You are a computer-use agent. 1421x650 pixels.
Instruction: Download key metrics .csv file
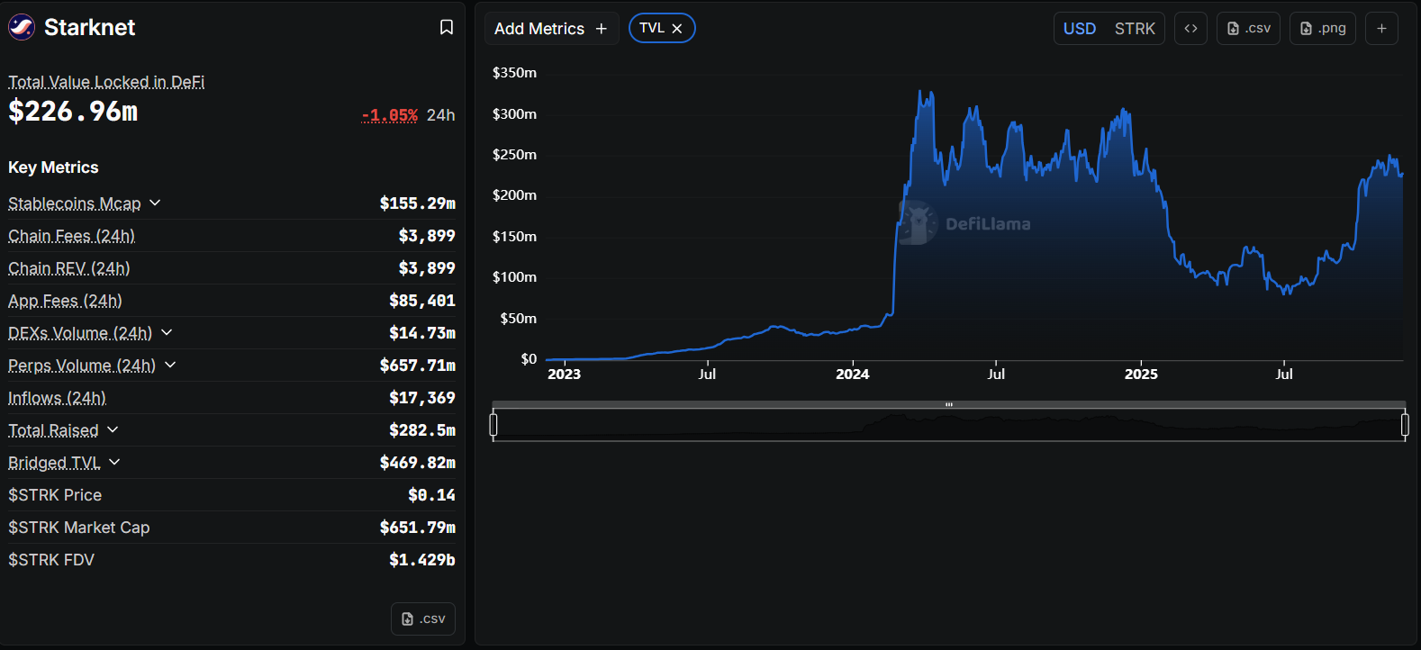click(423, 619)
